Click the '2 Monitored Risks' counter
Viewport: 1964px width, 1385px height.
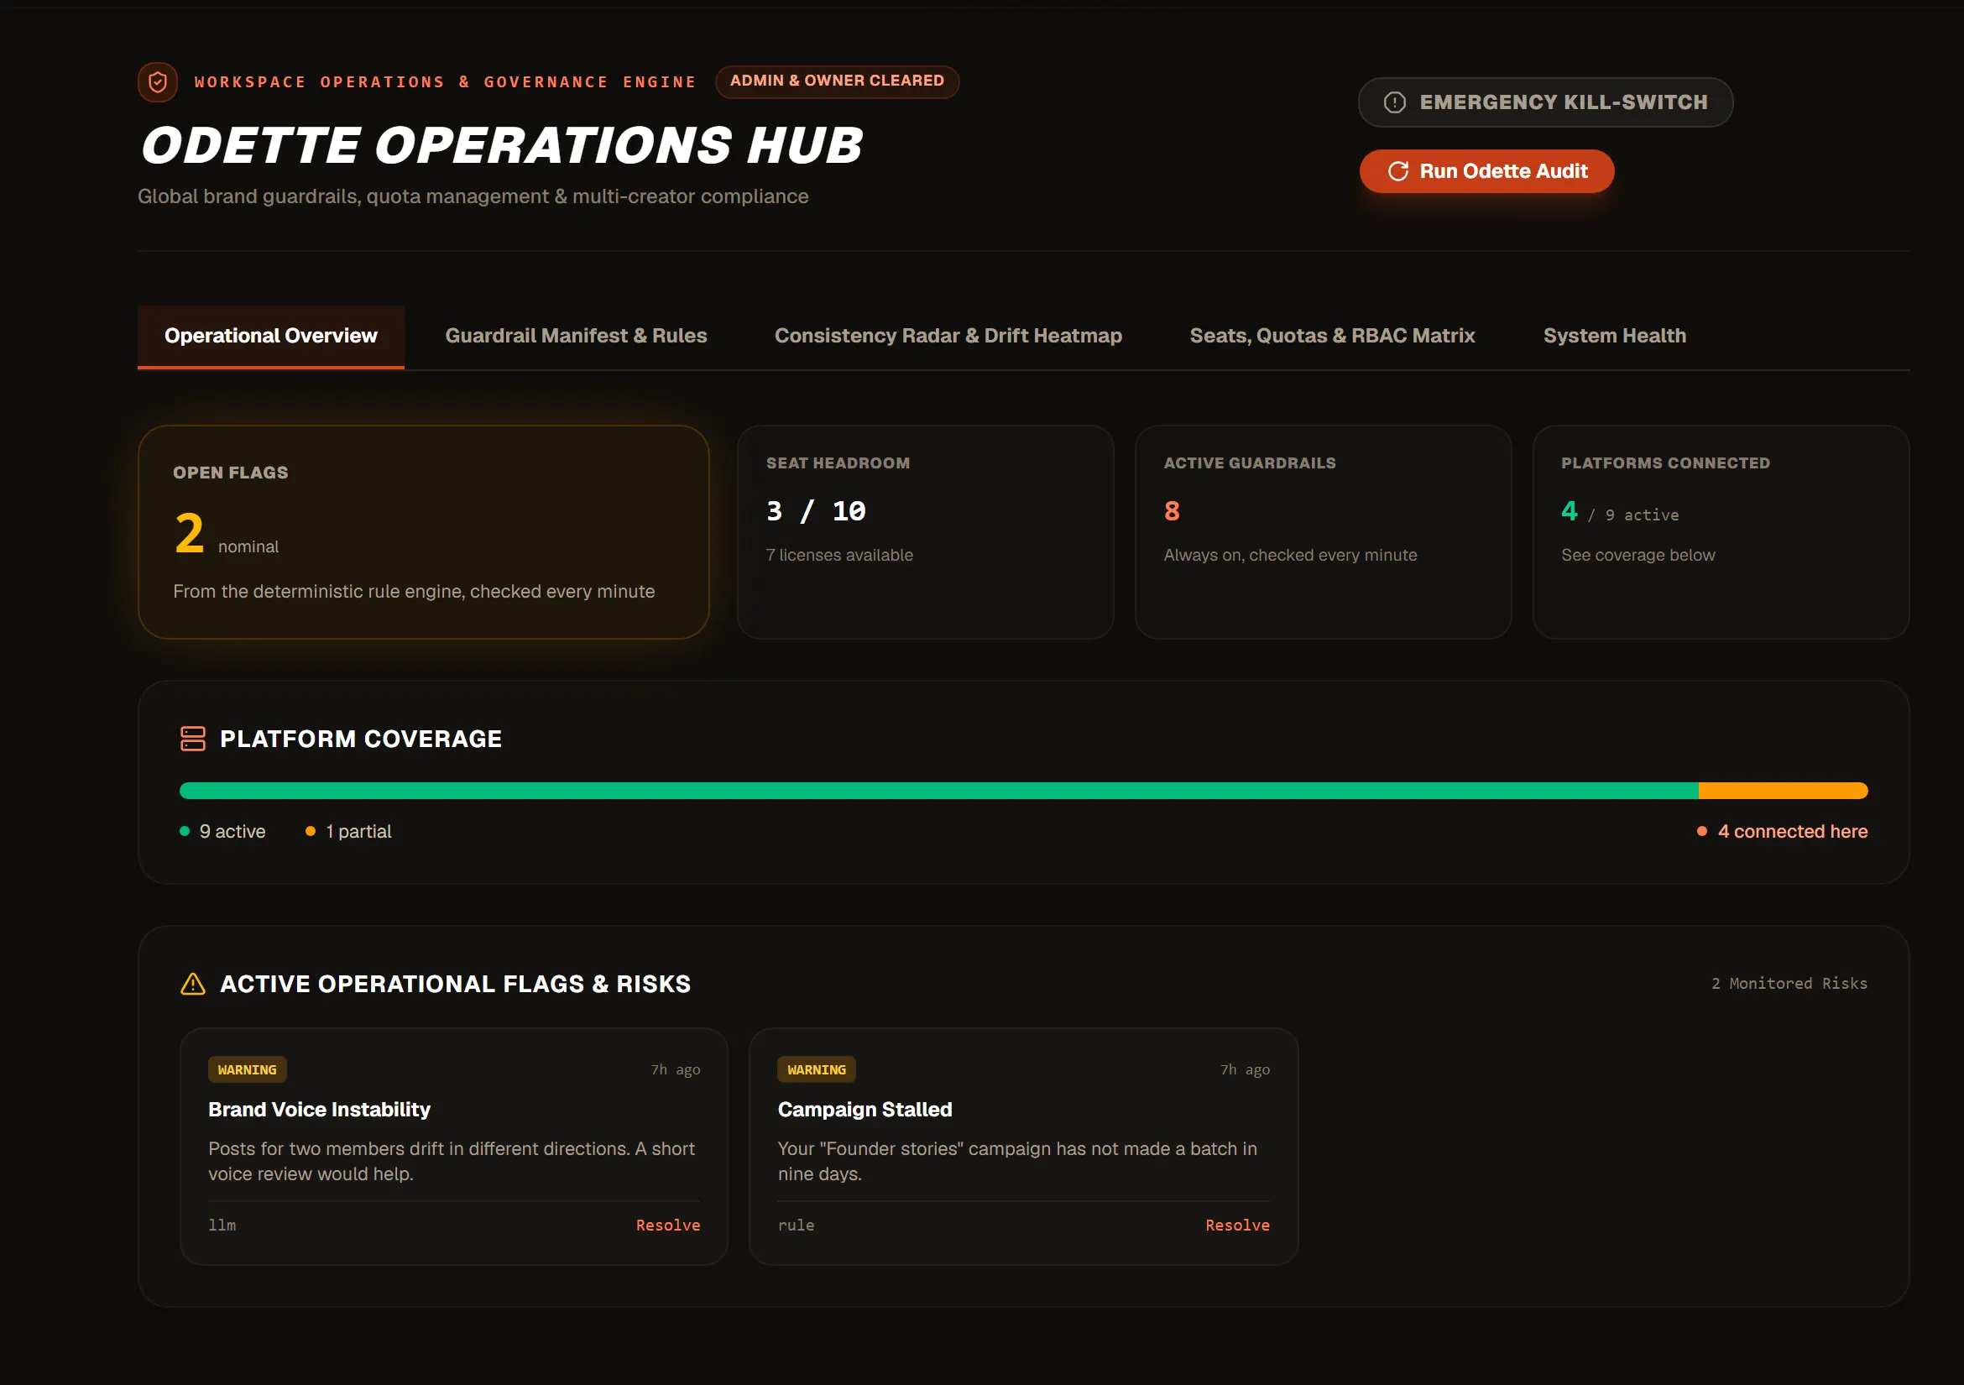coord(1789,984)
